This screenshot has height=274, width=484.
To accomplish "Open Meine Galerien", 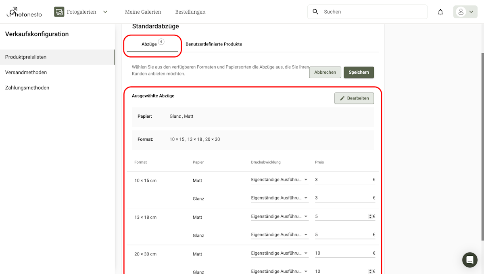I will pos(143,12).
